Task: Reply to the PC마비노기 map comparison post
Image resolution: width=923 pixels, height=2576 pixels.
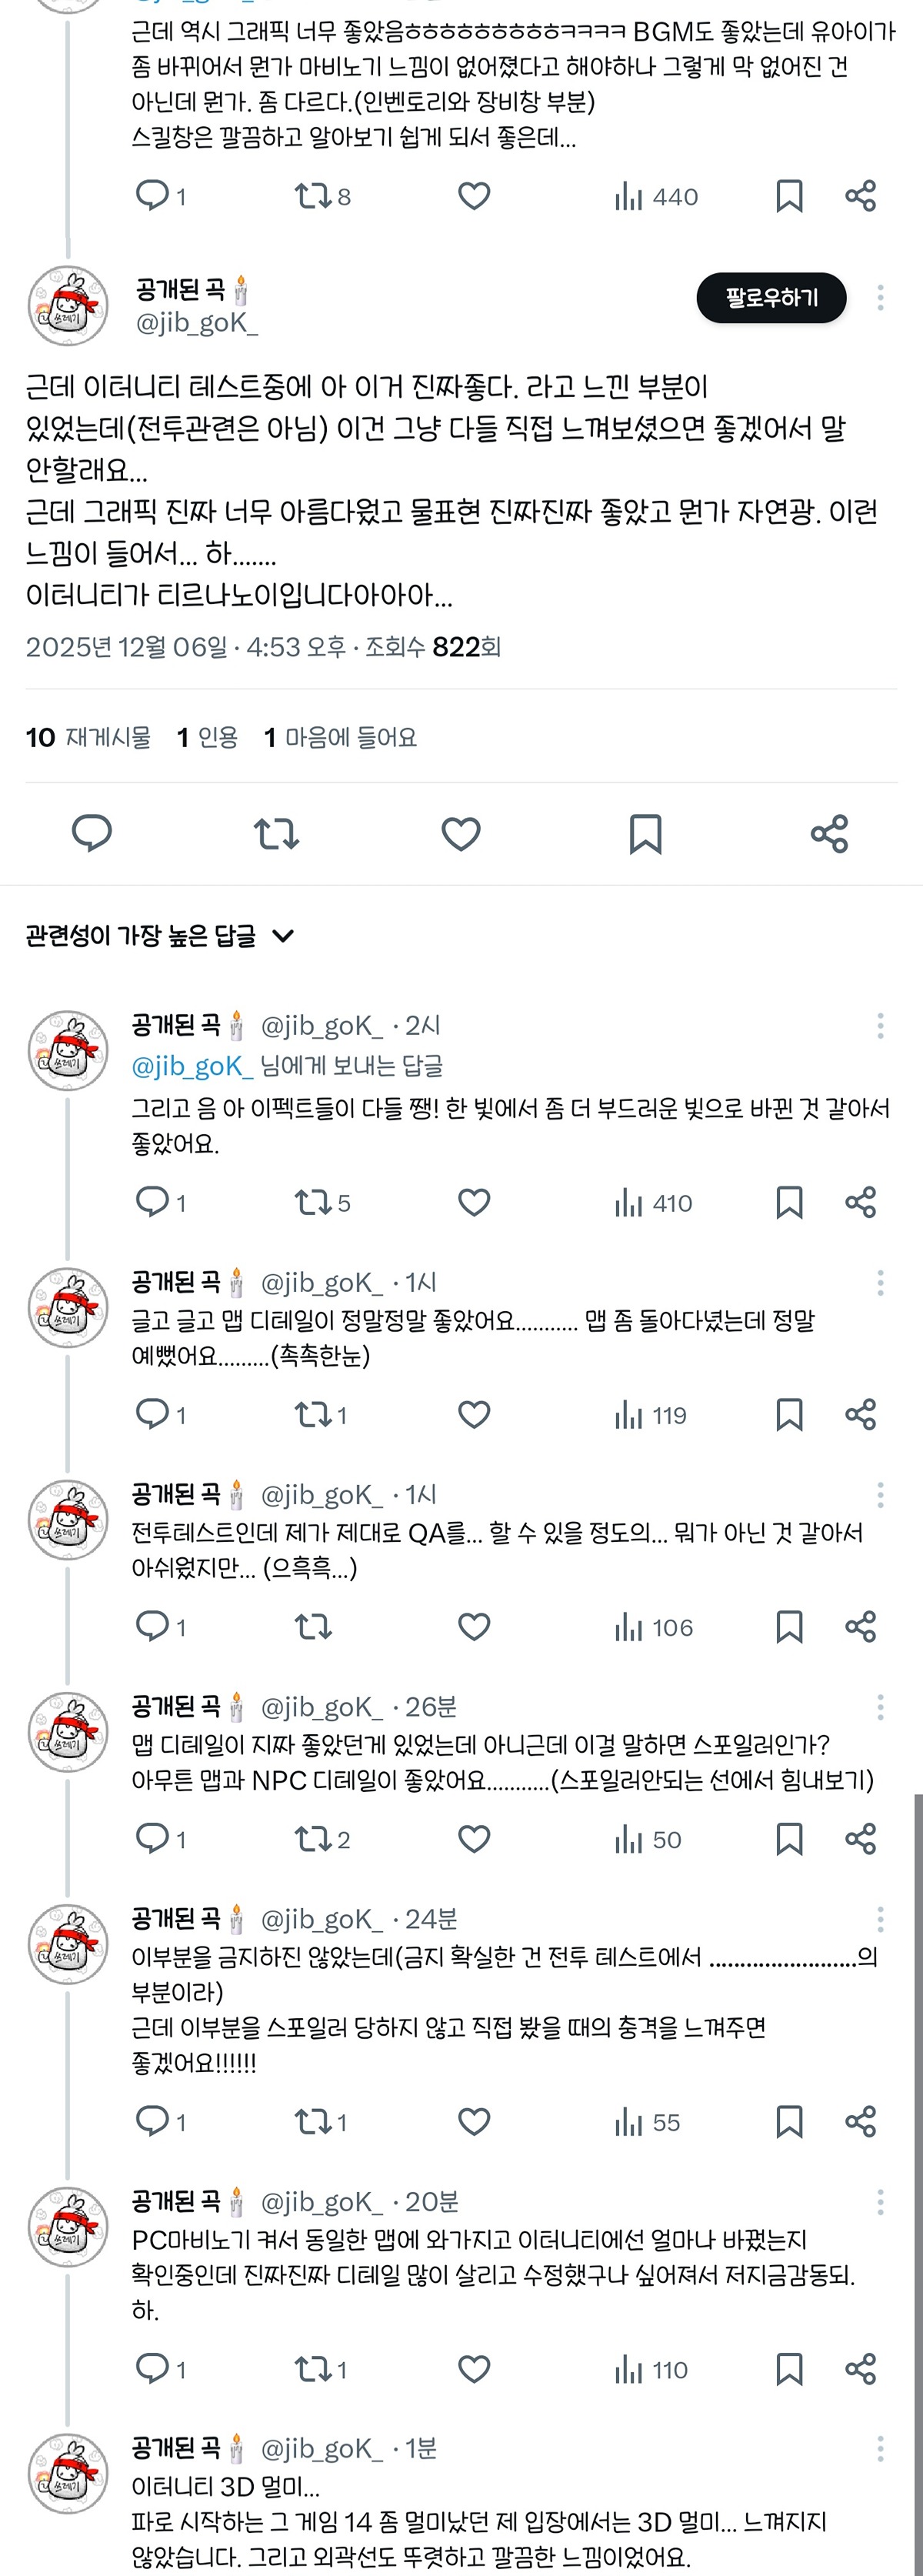Action: [x=153, y=2369]
